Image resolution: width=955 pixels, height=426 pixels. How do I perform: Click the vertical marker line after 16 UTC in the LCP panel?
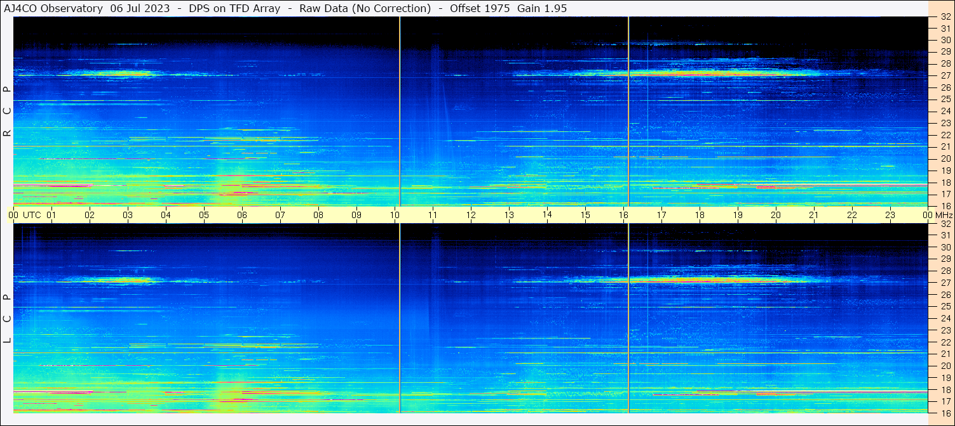628,317
